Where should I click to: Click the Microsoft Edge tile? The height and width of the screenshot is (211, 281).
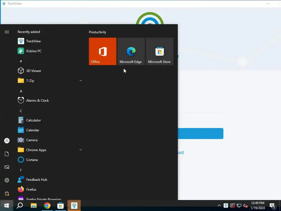(x=131, y=51)
